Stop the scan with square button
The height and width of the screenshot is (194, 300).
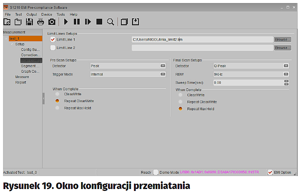pyautogui.click(x=99, y=22)
